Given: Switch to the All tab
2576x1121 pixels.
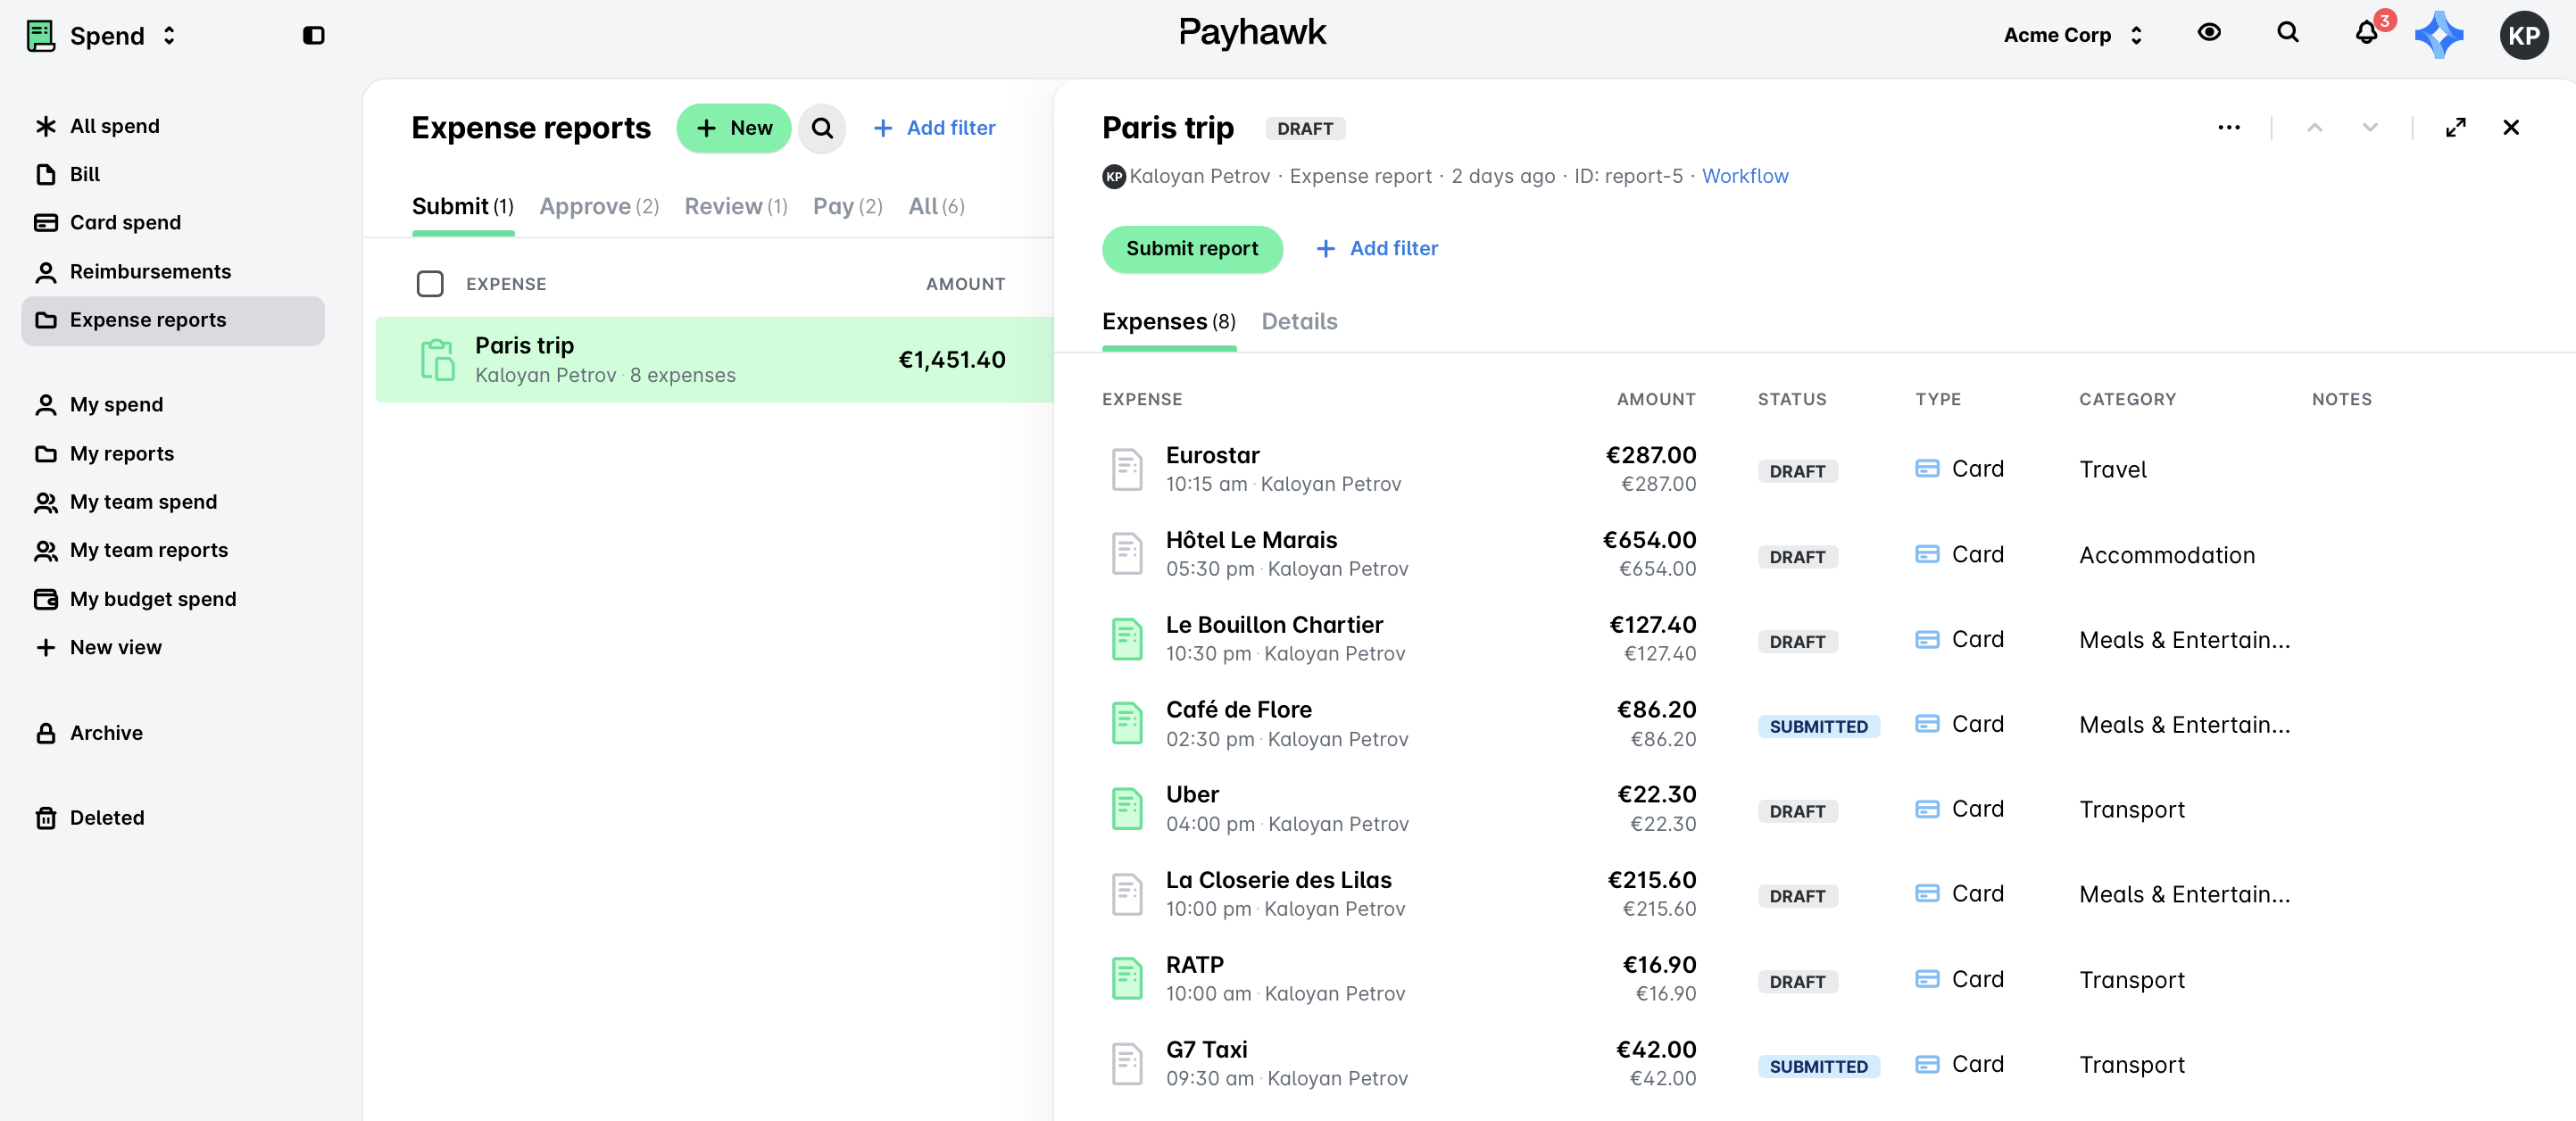Looking at the screenshot, I should click(x=936, y=206).
